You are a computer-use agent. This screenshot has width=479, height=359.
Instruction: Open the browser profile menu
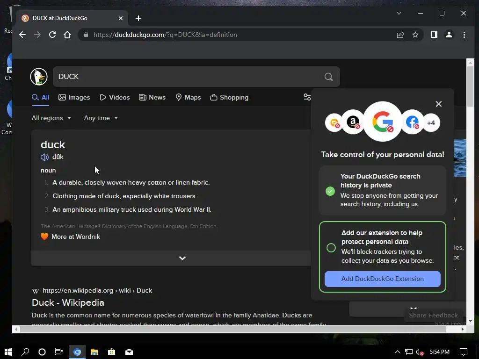coord(449,35)
